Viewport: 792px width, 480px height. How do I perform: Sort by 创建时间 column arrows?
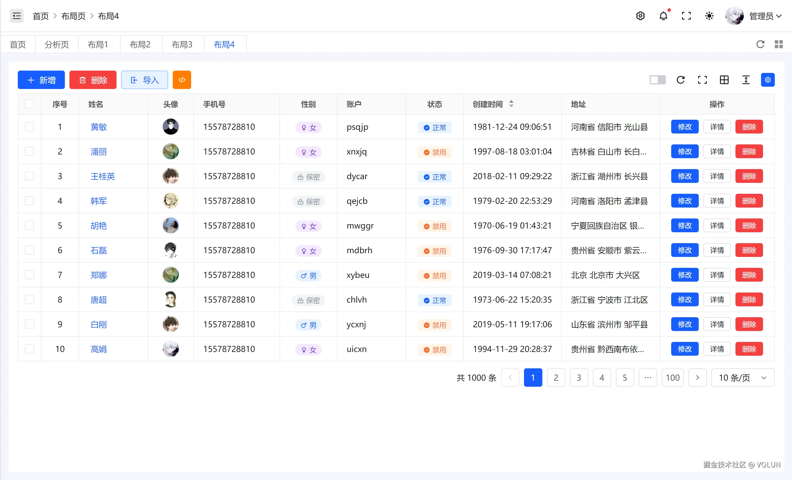(x=511, y=104)
